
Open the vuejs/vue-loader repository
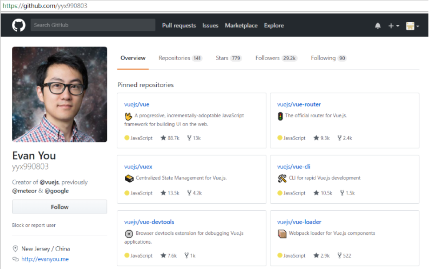[299, 222]
